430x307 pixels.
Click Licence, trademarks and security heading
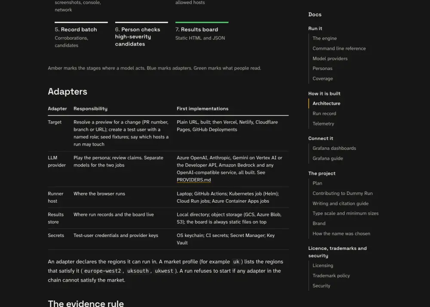point(337,252)
